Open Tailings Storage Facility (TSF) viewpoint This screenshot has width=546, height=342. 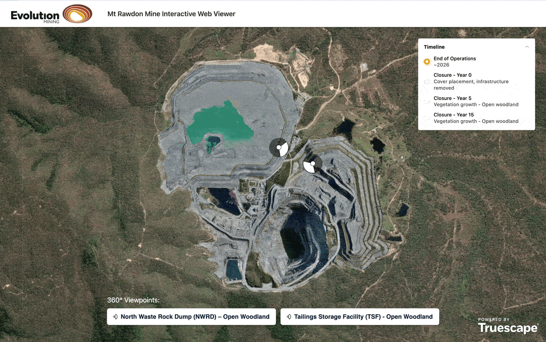[360, 317]
